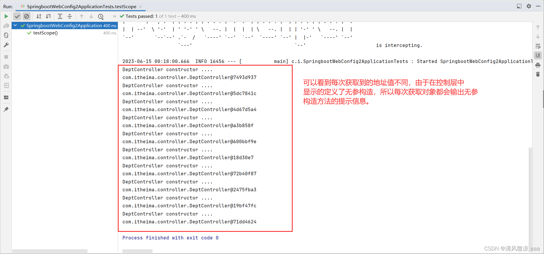Hide the Run tool window

pos(538,6)
